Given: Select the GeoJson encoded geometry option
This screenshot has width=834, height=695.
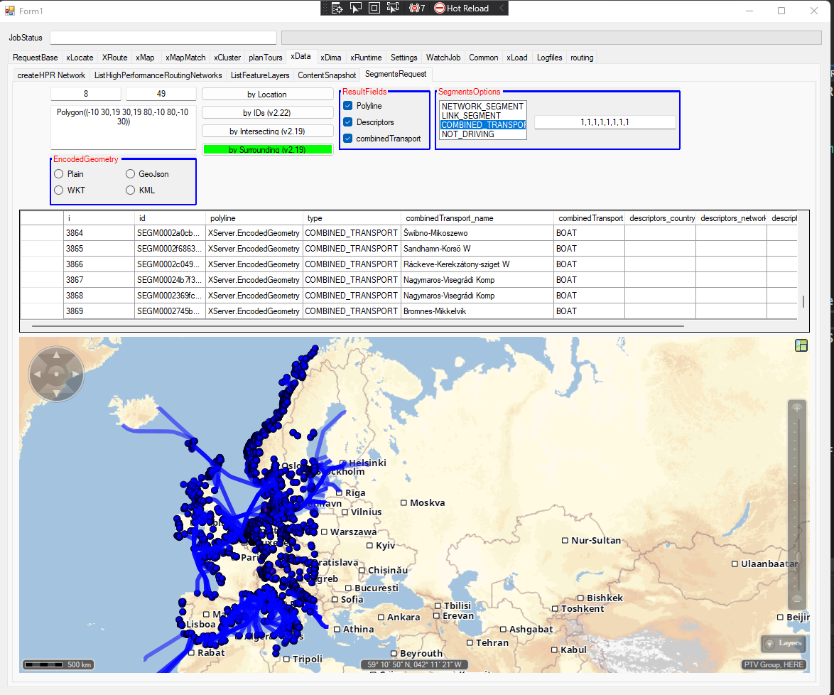Looking at the screenshot, I should pos(131,174).
